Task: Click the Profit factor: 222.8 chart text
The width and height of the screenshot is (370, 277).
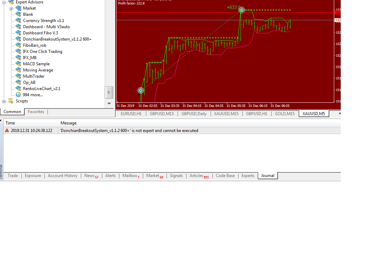Action: tap(131, 3)
